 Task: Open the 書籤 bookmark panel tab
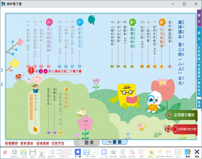[x=115, y=142]
